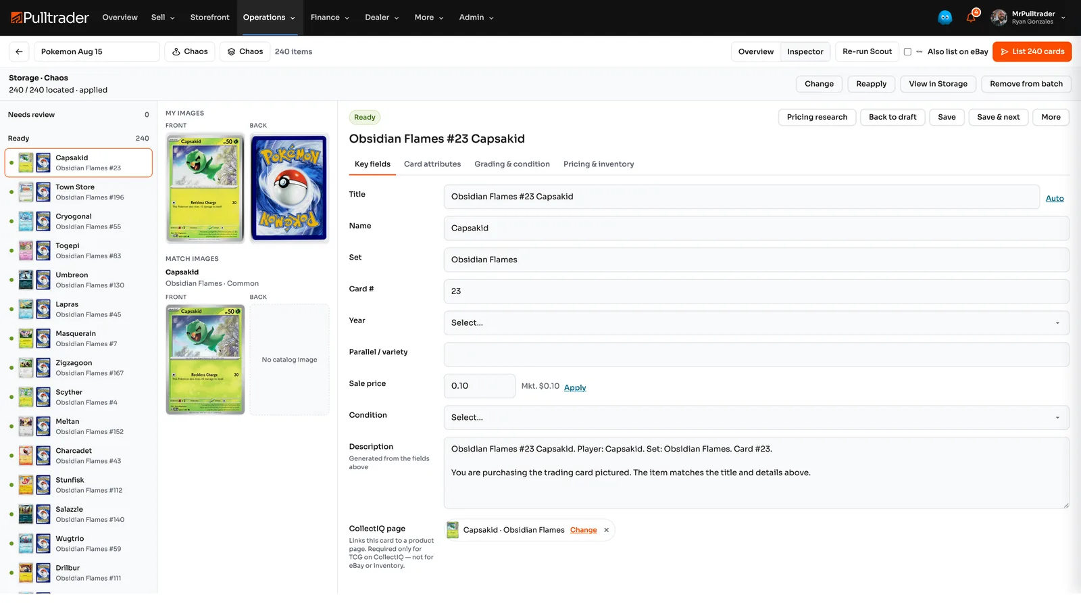
Task: Select the Charcadet card in the list
Action: point(78,456)
